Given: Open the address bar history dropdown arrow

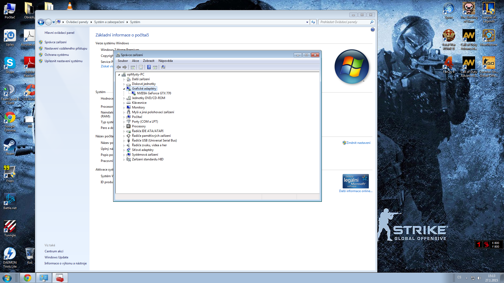Looking at the screenshot, I should (x=307, y=22).
